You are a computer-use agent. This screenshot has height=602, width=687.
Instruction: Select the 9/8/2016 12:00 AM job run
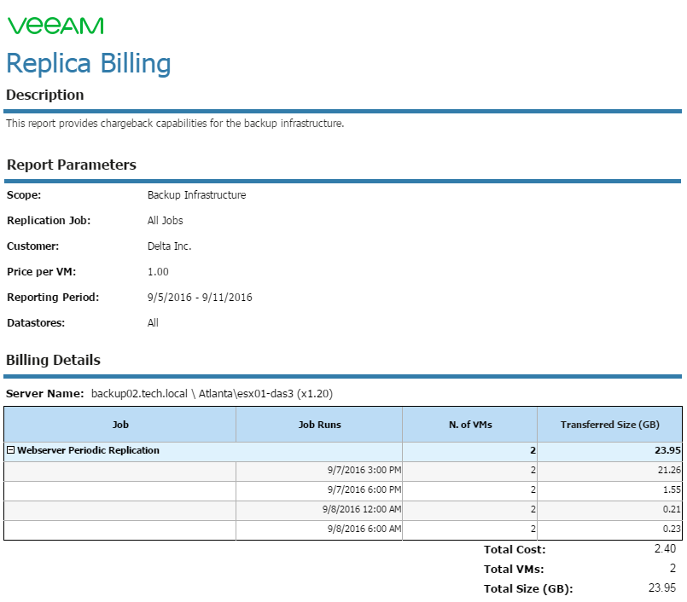[362, 510]
